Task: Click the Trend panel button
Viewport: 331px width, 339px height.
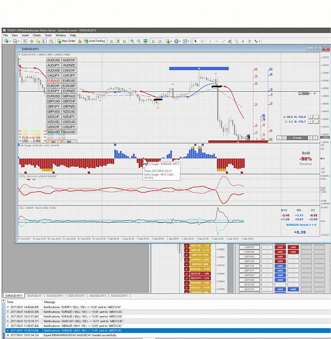Action: (297, 138)
